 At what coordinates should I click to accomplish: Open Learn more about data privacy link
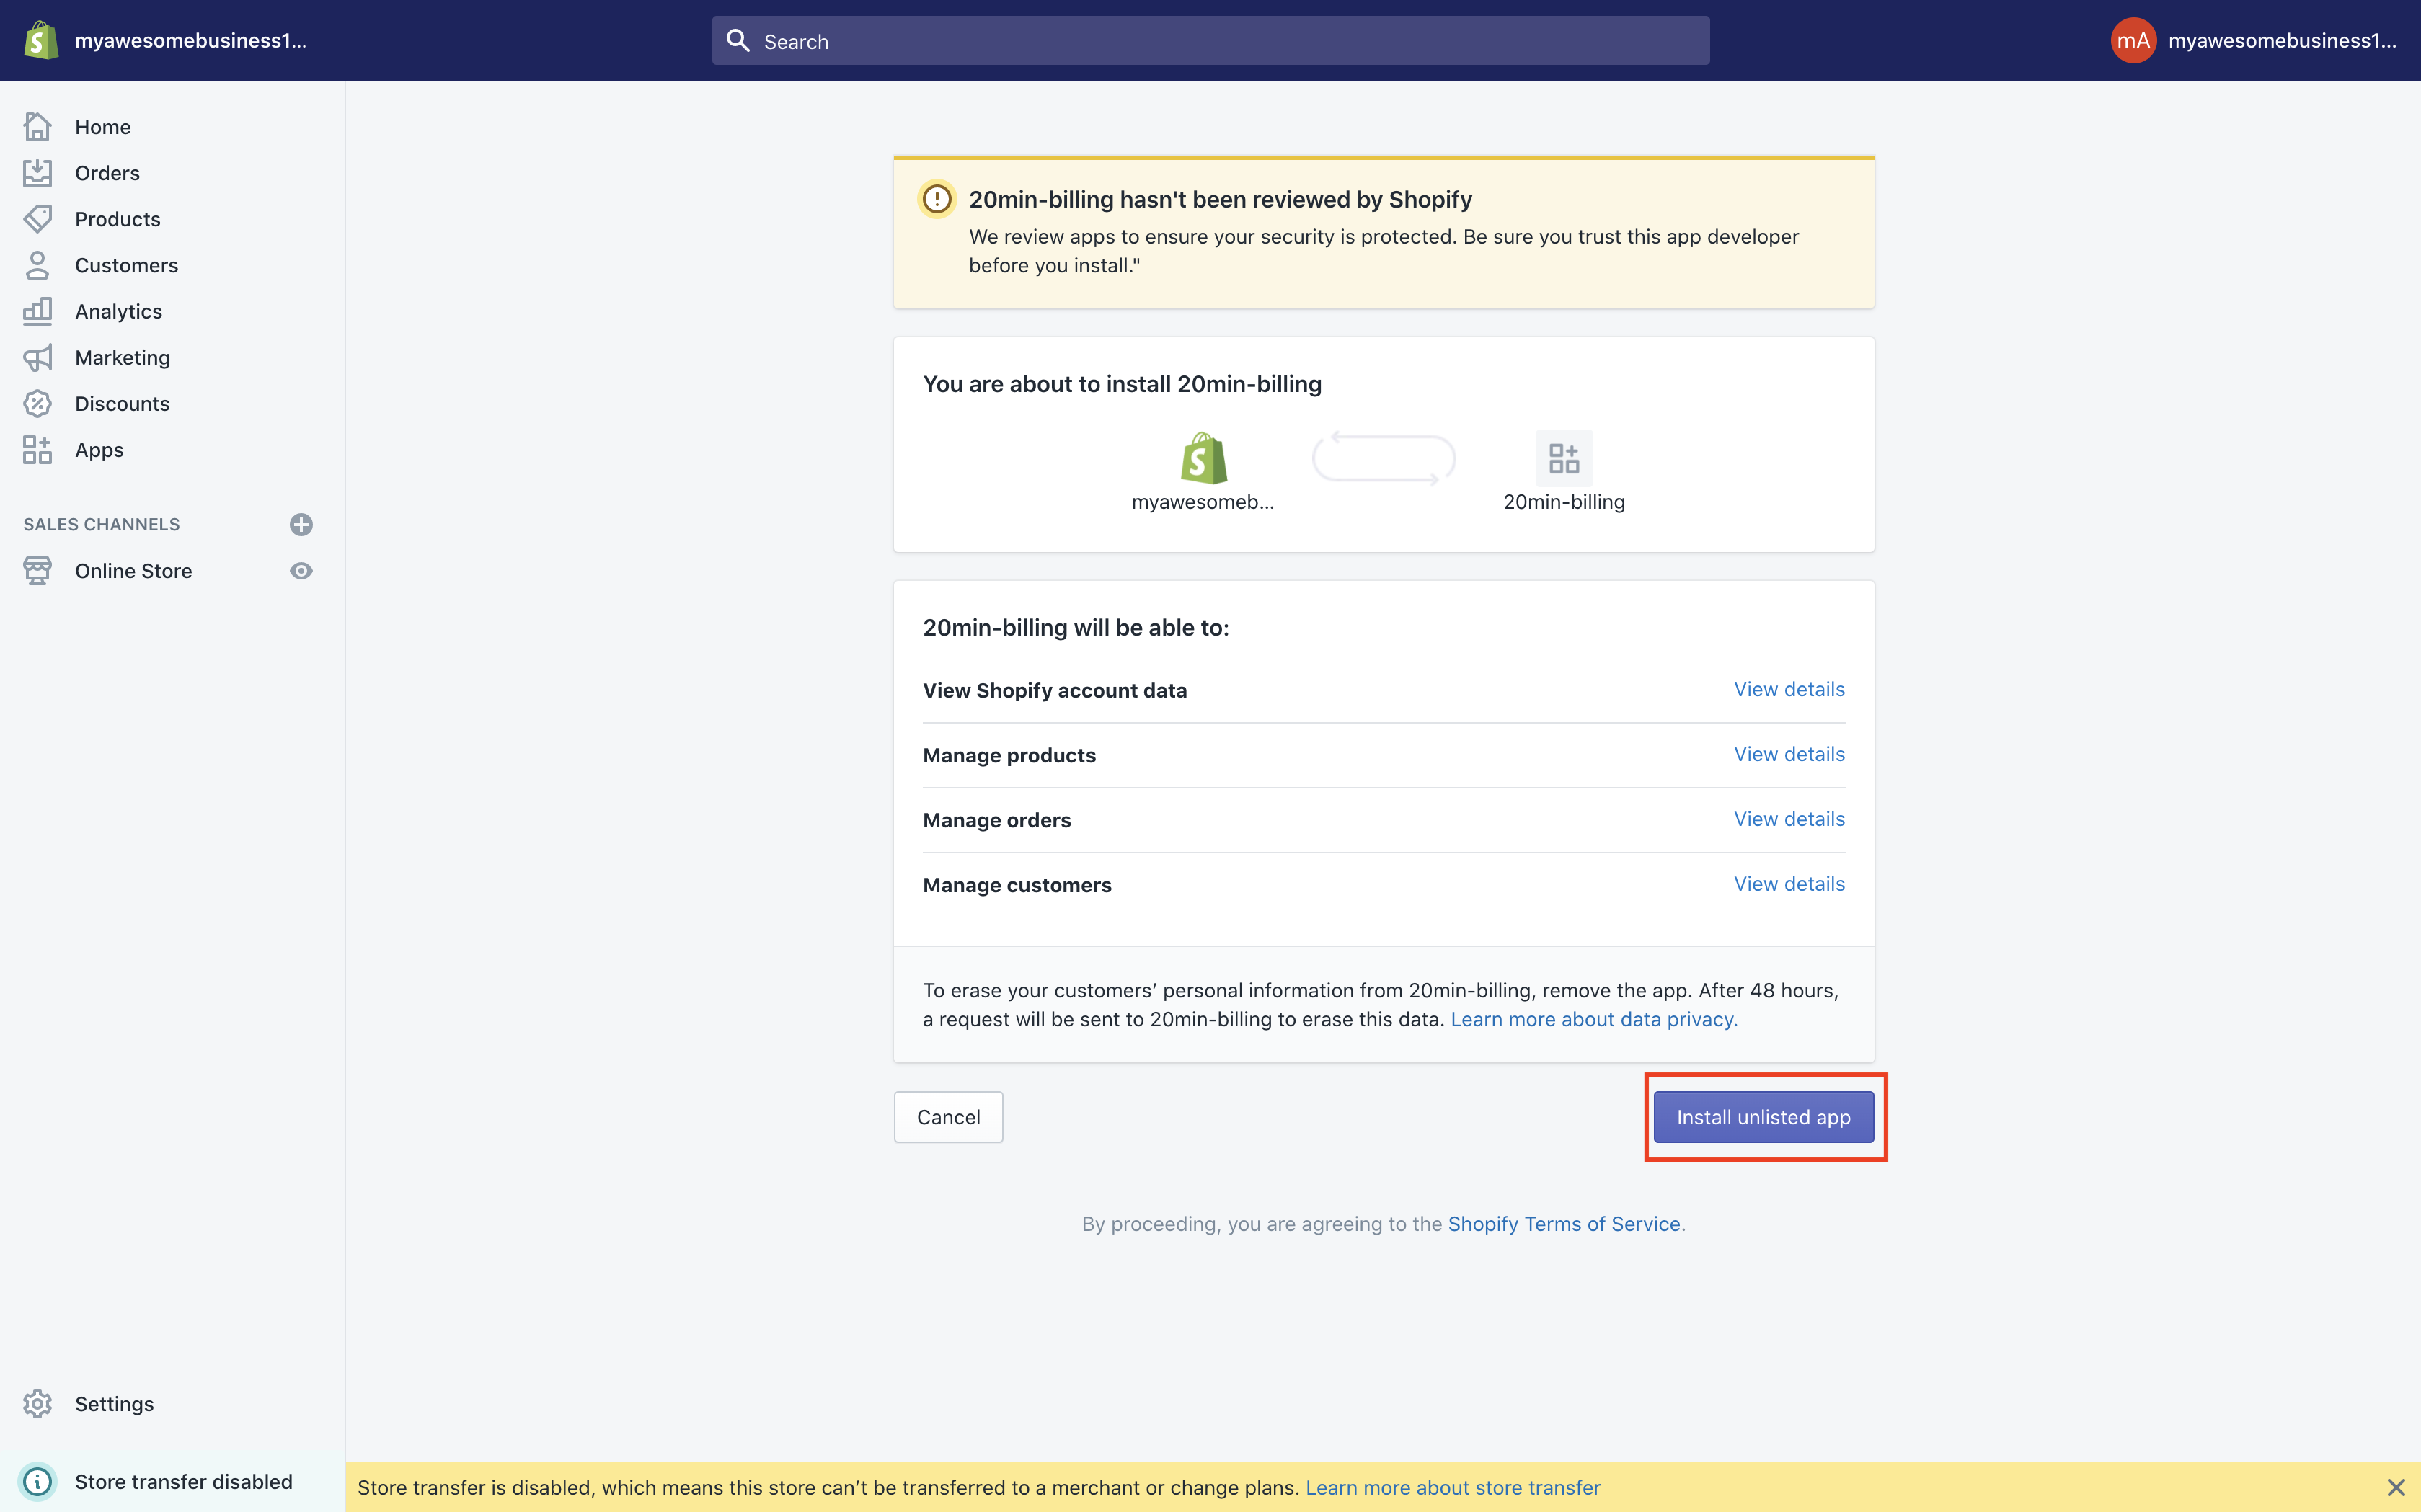pyautogui.click(x=1593, y=1019)
